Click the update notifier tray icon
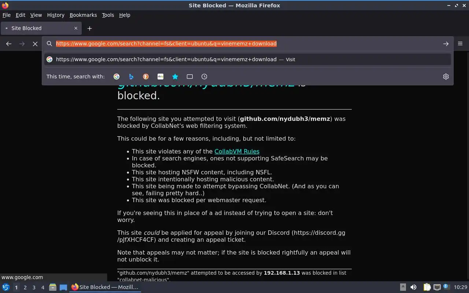 (446, 287)
